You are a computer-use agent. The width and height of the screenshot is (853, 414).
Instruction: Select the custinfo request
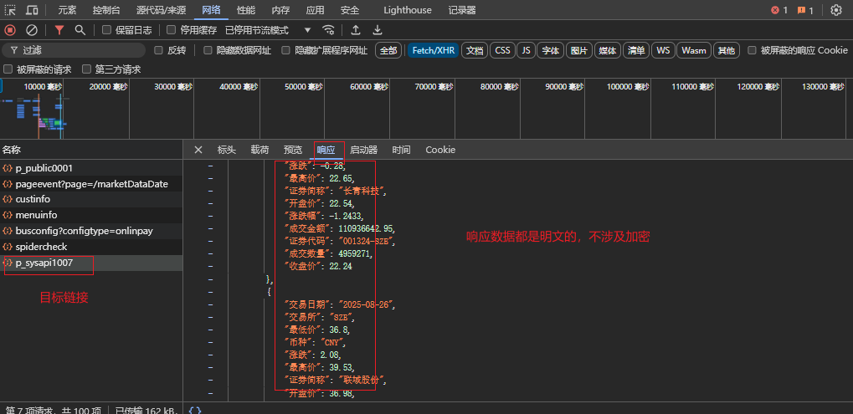(x=91, y=199)
